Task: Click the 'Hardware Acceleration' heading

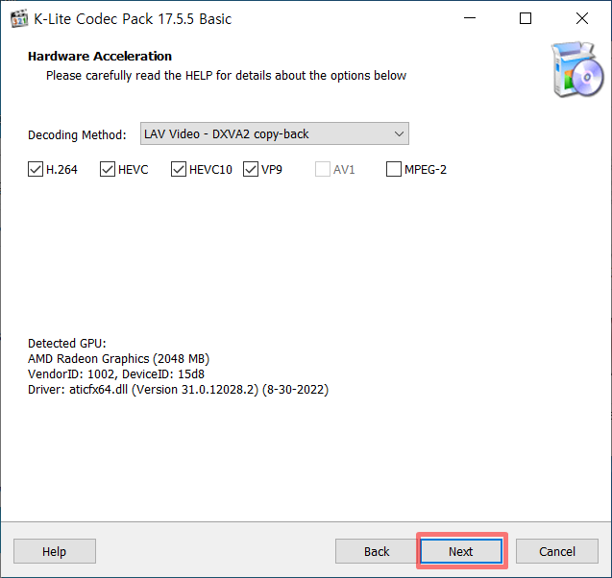Action: 100,57
